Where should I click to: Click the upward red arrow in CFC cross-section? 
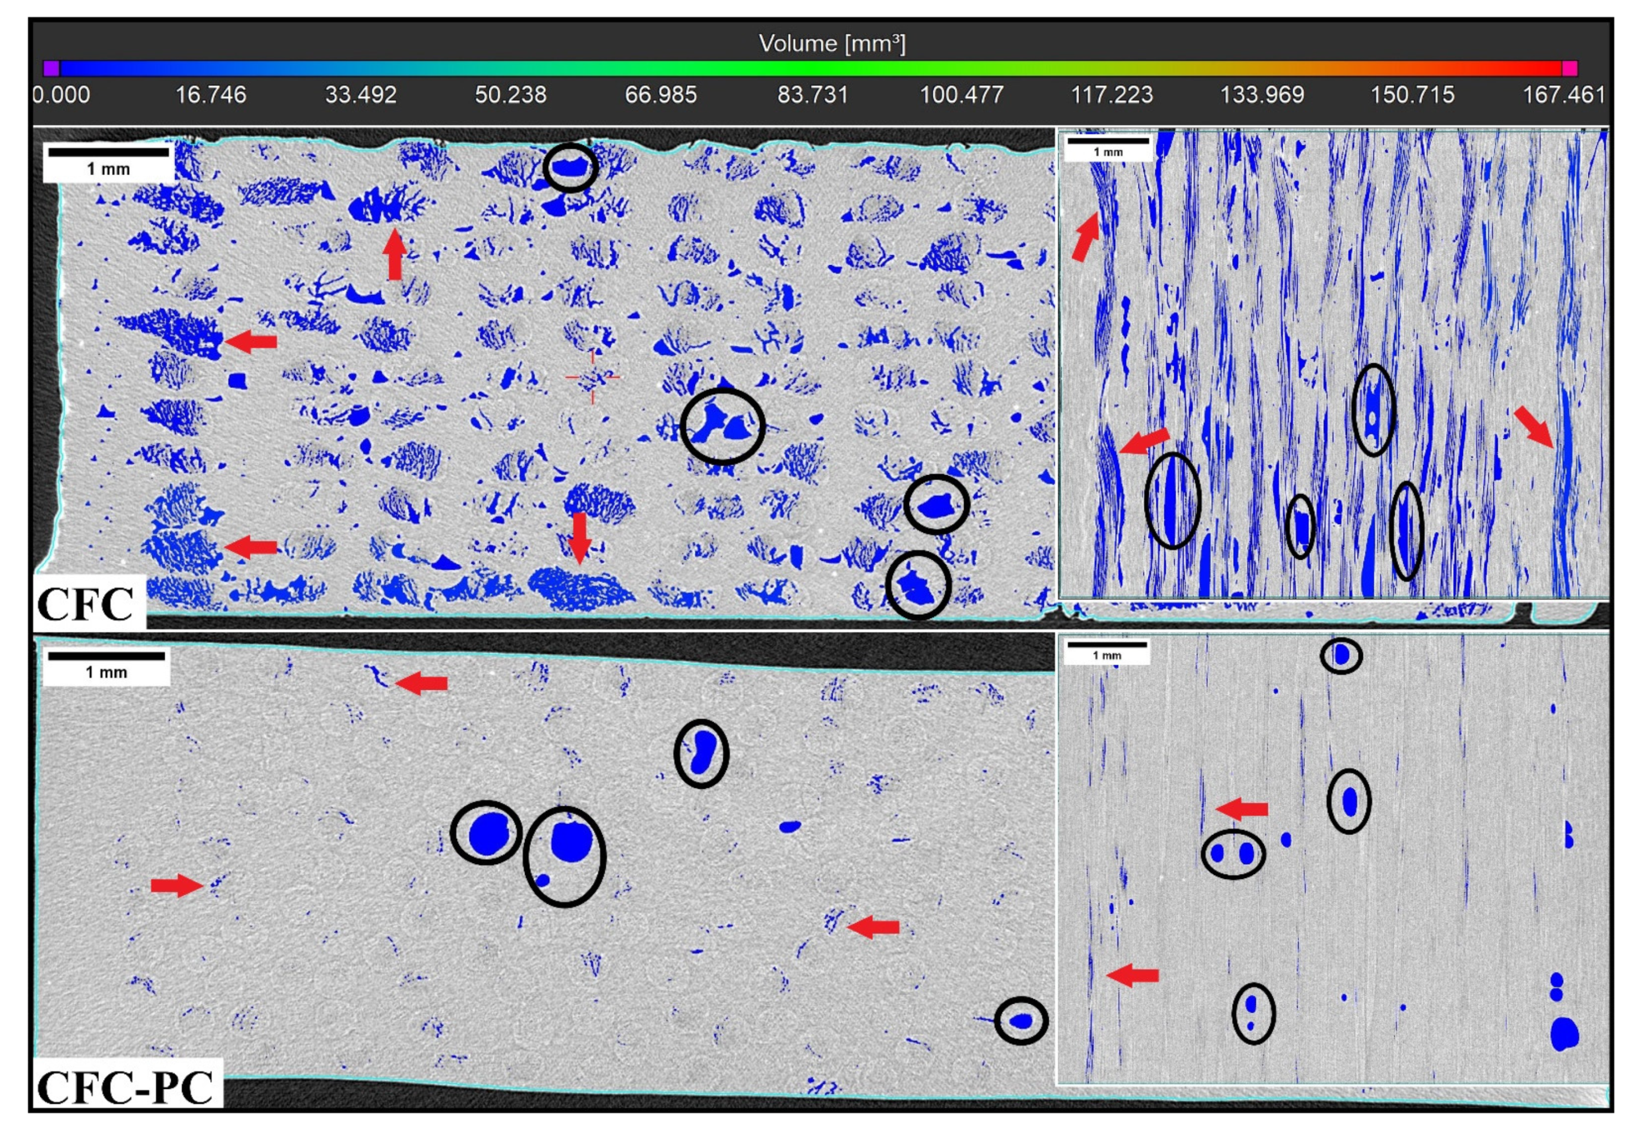click(395, 255)
